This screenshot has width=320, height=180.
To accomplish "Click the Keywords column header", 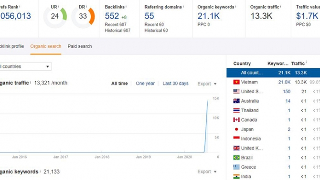I will click(278, 64).
